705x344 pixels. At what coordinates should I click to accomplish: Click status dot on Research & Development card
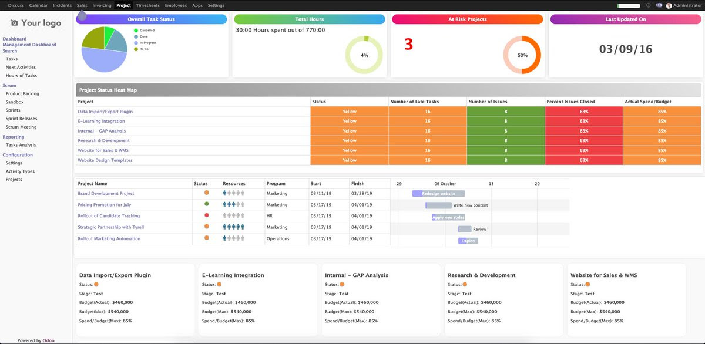point(465,284)
